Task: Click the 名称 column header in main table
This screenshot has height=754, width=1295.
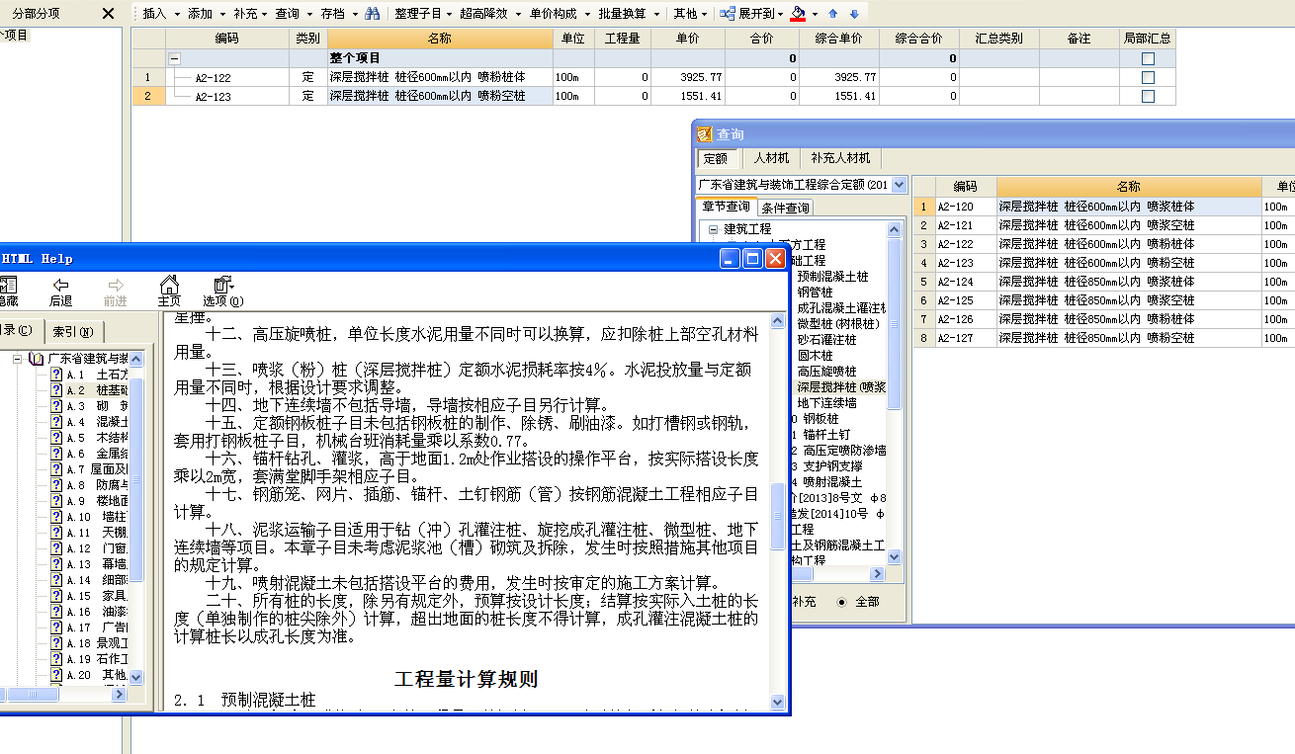Action: coord(440,39)
